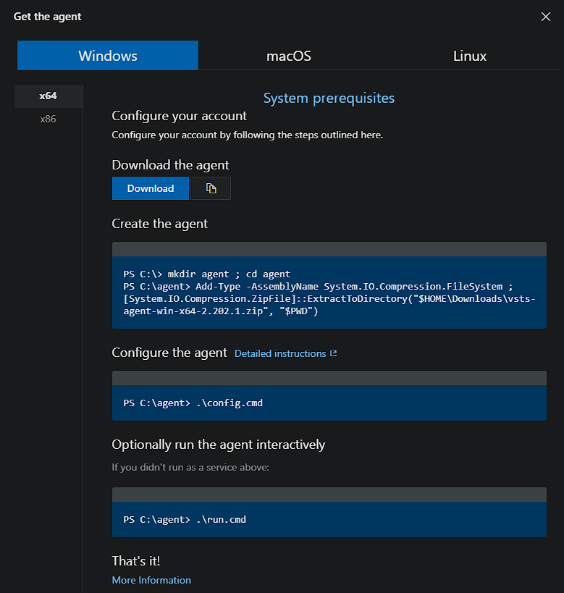Click the Get the agent dialog title

tap(48, 17)
